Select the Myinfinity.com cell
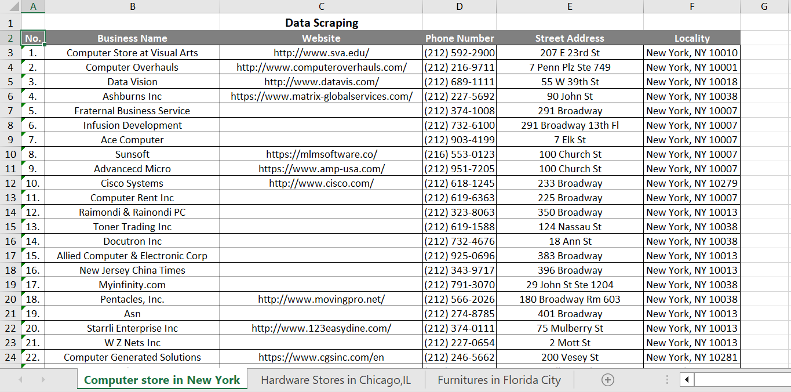The image size is (791, 392). point(132,285)
